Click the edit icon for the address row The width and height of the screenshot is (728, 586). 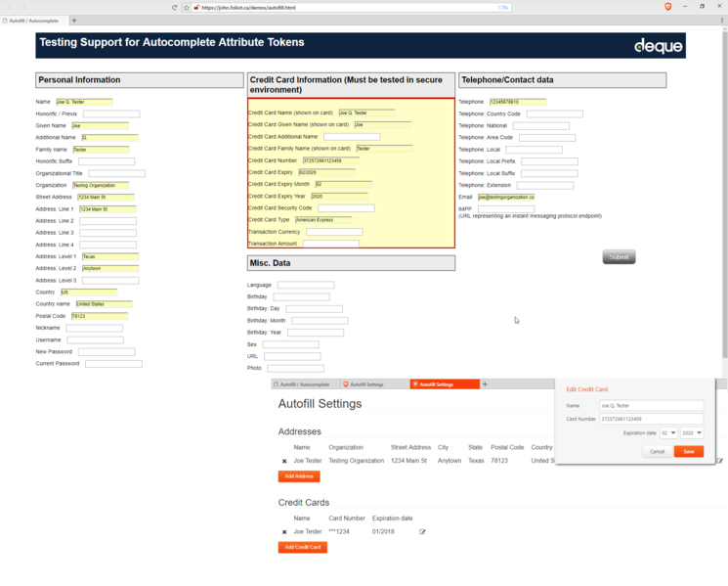719,461
